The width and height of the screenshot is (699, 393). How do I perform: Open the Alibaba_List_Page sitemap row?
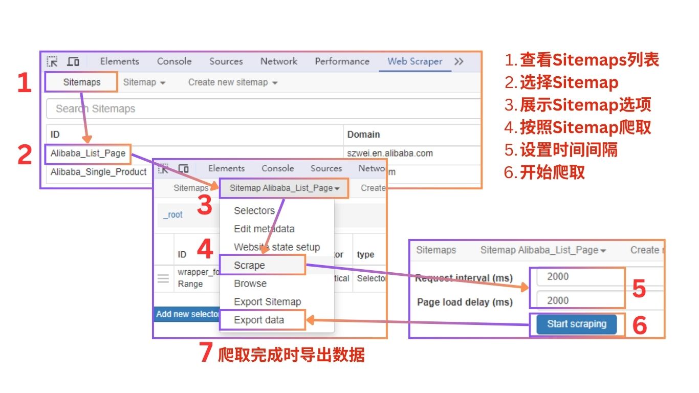(88, 153)
